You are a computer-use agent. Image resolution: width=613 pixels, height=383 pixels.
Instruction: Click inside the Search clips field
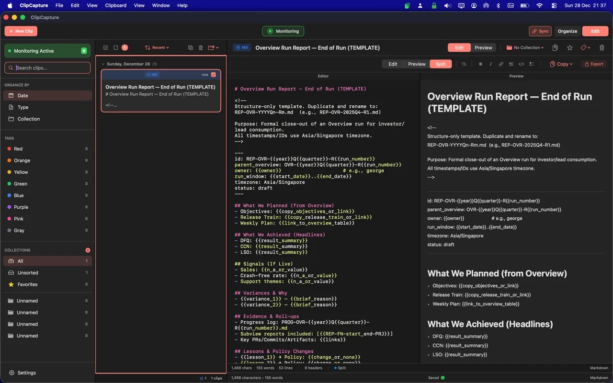click(x=47, y=68)
